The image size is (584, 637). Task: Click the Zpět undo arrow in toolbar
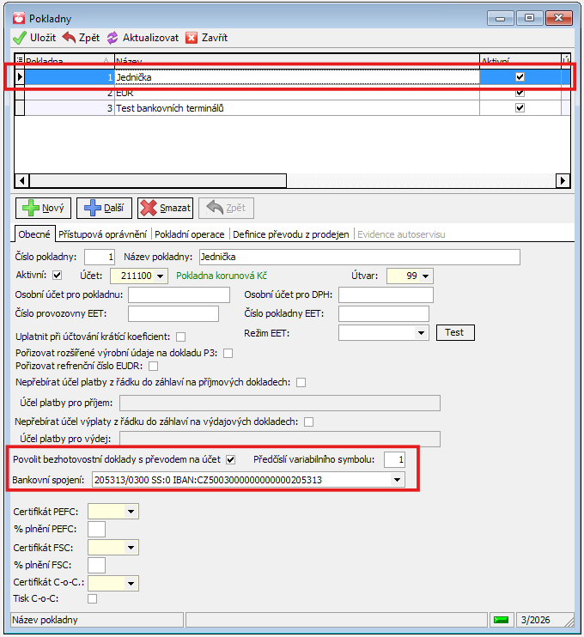pyautogui.click(x=69, y=38)
